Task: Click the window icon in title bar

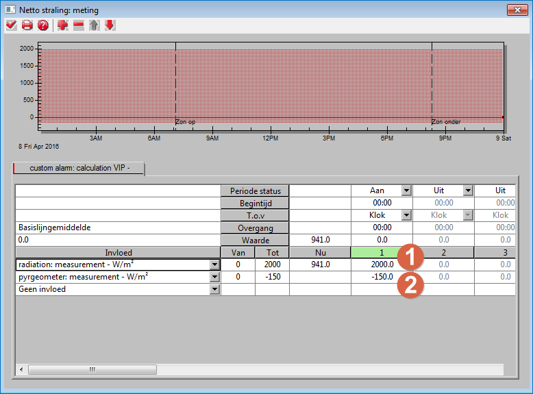Action: pos(10,10)
